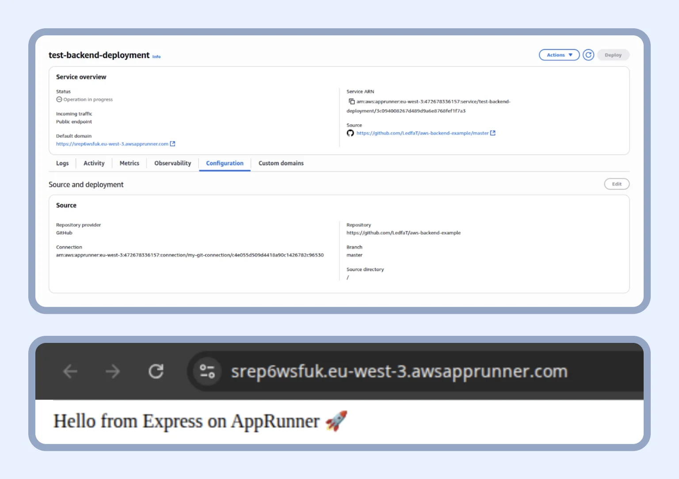This screenshot has height=479, width=679.
Task: Refresh the service with the circular arrow icon
Action: (588, 55)
